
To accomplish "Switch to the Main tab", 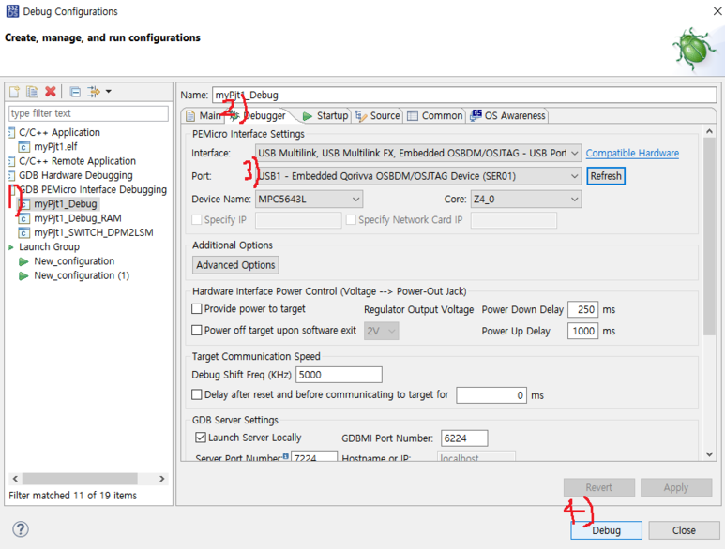I will 204,116.
